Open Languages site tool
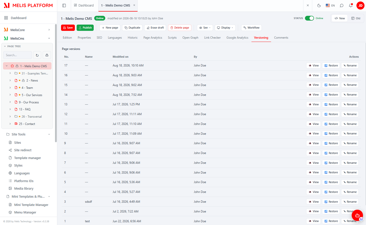The height and width of the screenshot is (225, 366). (x=22, y=173)
